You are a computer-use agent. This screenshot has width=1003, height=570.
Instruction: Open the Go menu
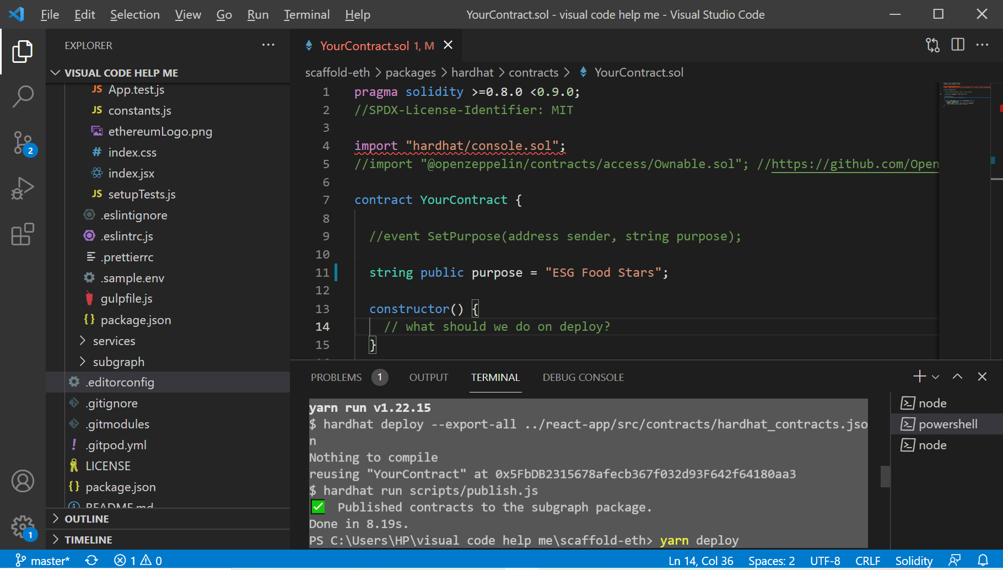[x=224, y=15]
